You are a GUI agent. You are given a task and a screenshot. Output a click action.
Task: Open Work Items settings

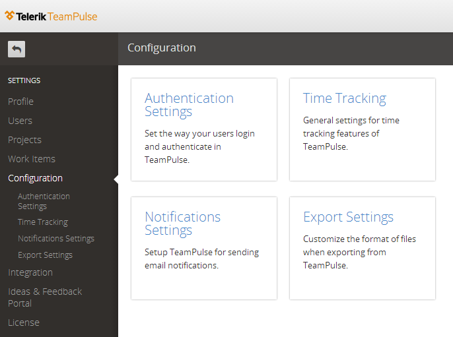tap(32, 159)
